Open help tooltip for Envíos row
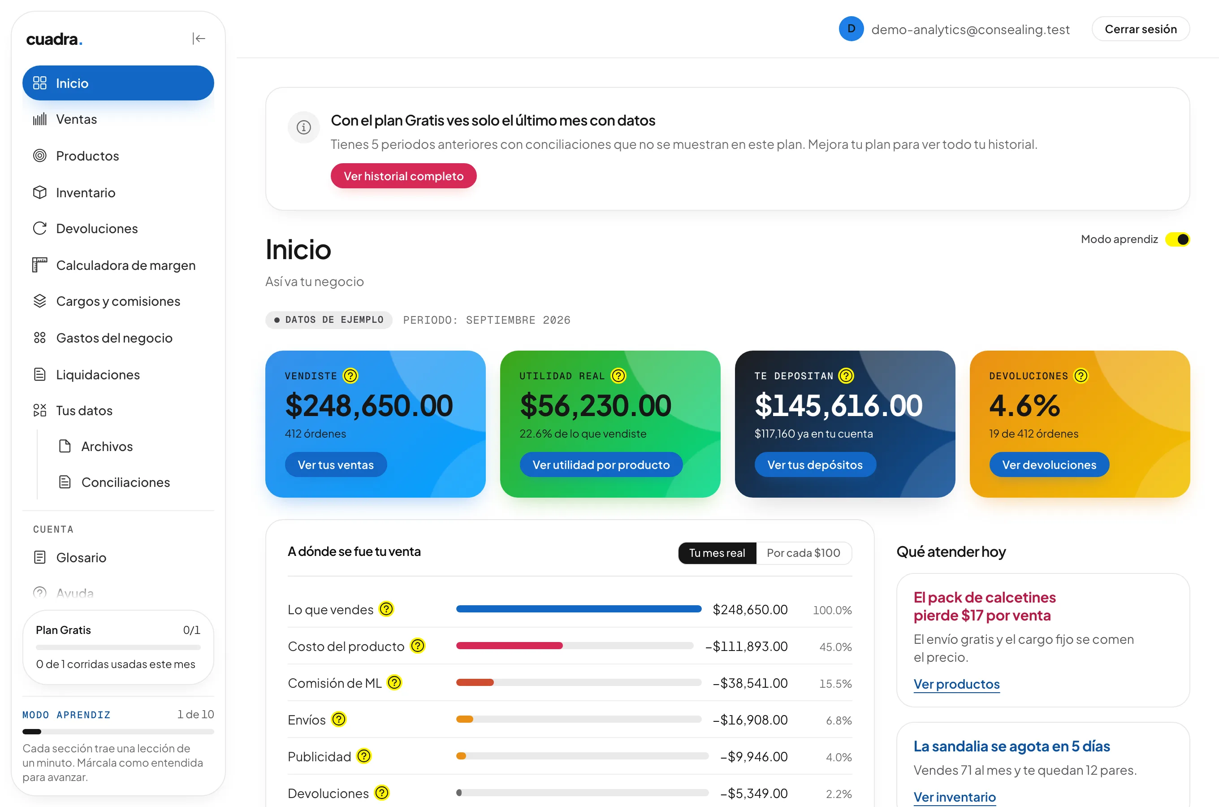 [x=339, y=720]
